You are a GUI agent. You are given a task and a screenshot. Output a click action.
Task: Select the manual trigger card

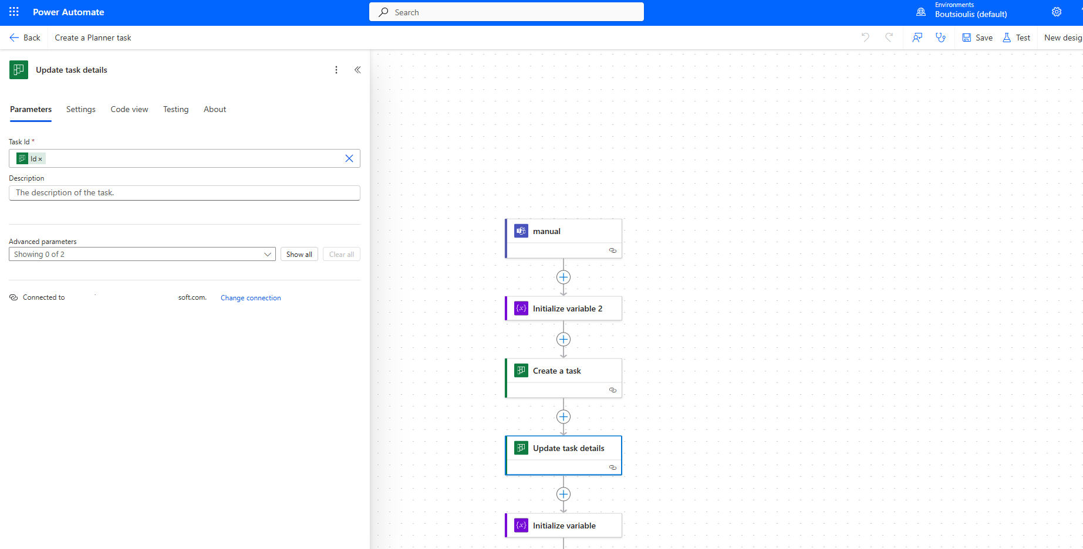(x=564, y=239)
